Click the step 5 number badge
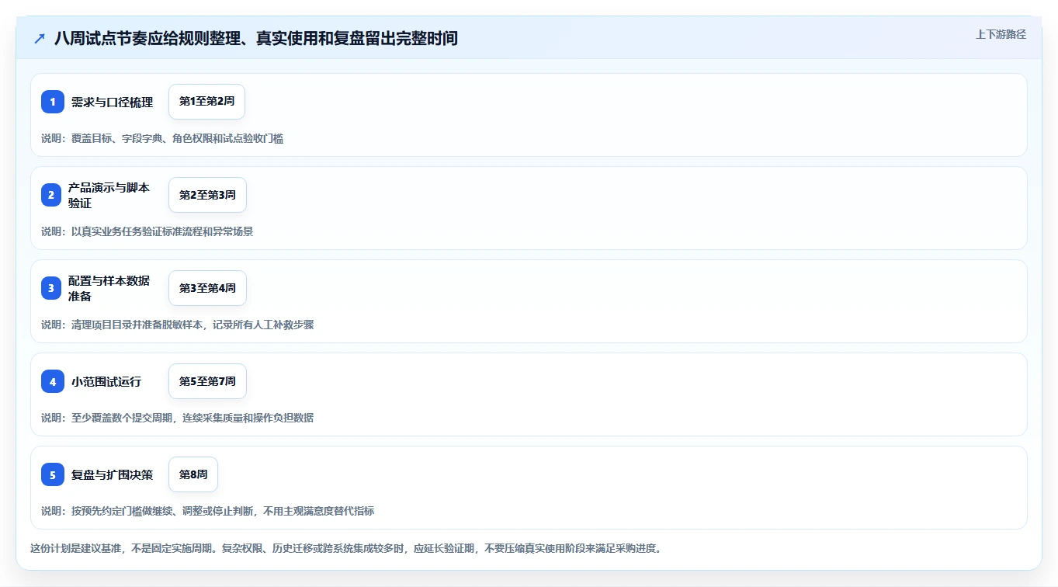Viewport: 1058px width, 587px height. click(53, 474)
